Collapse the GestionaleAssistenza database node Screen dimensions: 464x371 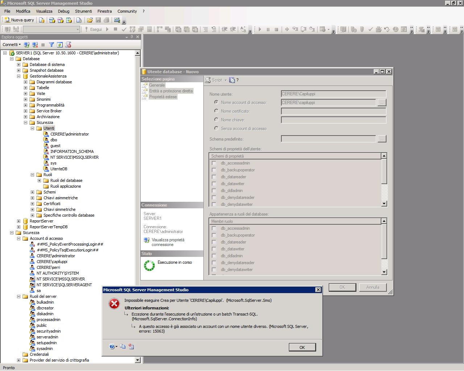[x=18, y=76]
